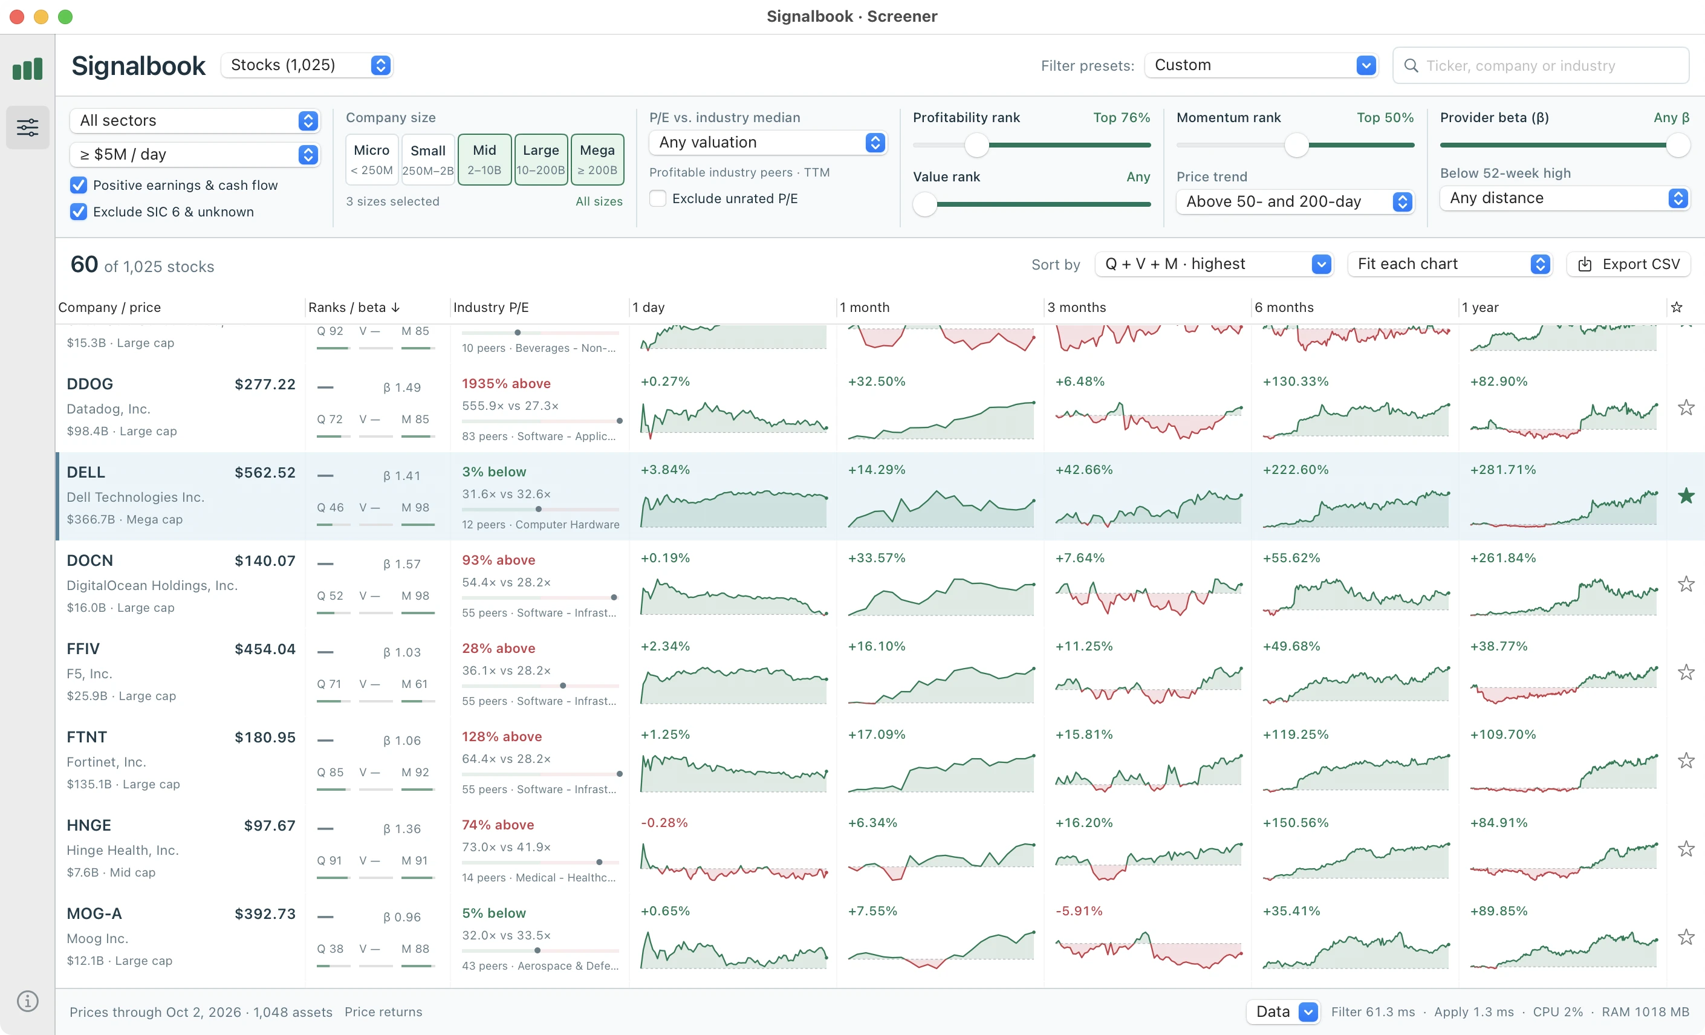This screenshot has width=1705, height=1035.
Task: Click the Provider beta slider handle
Action: click(x=1677, y=145)
